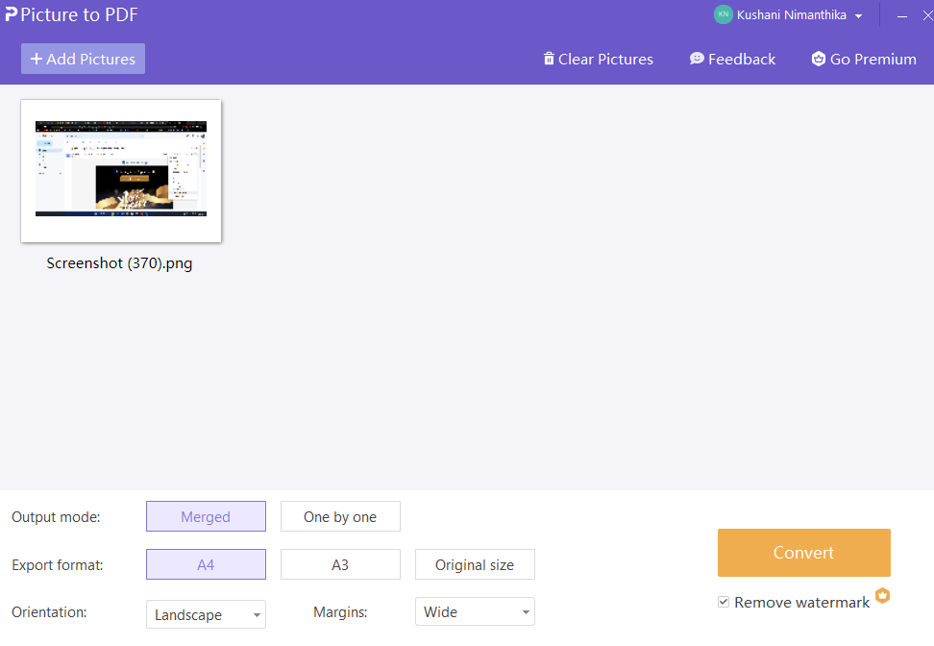Image resolution: width=934 pixels, height=646 pixels.
Task: Expand the Kushani Nimanthika account menu
Action: click(x=859, y=14)
